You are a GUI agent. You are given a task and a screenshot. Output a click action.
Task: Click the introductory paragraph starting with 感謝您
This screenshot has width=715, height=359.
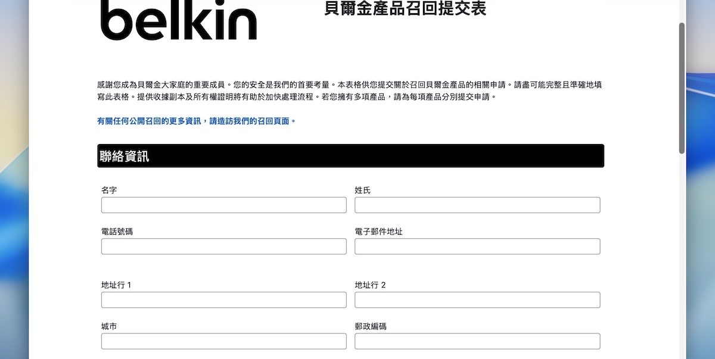click(x=350, y=90)
